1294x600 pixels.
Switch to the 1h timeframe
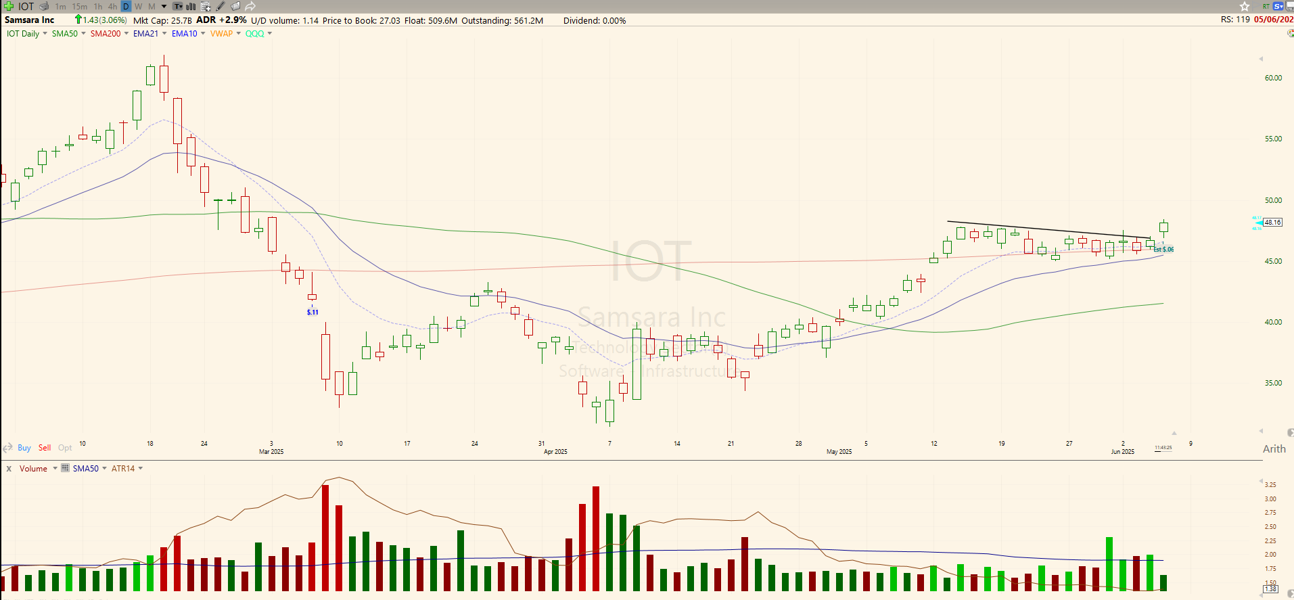click(98, 6)
